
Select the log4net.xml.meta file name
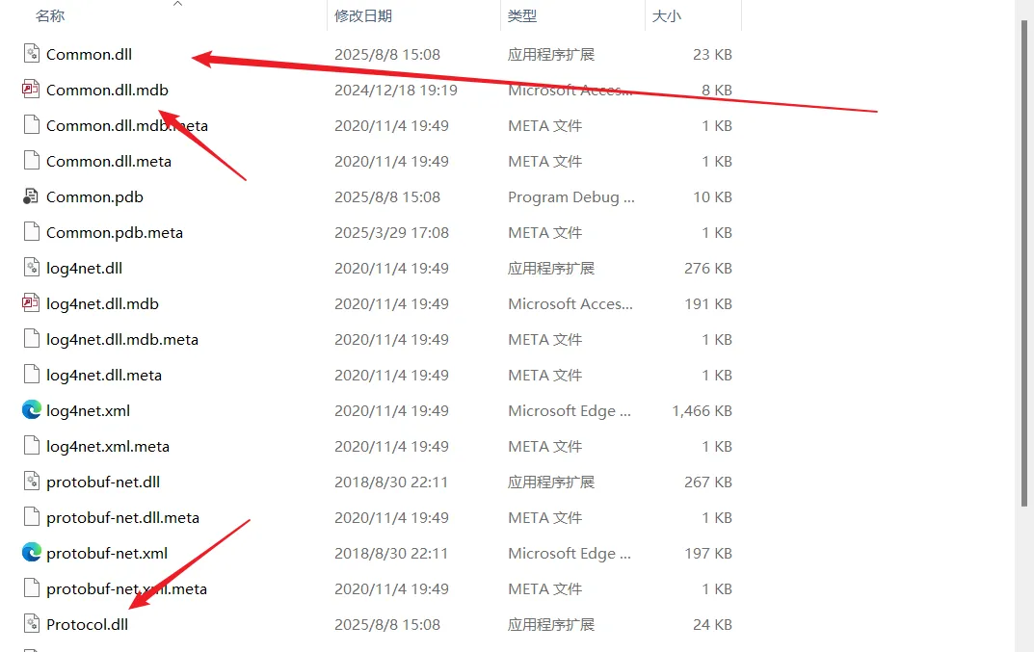108,446
